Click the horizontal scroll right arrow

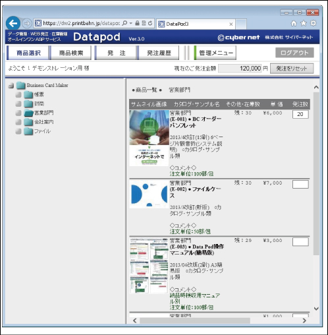coord(304,320)
